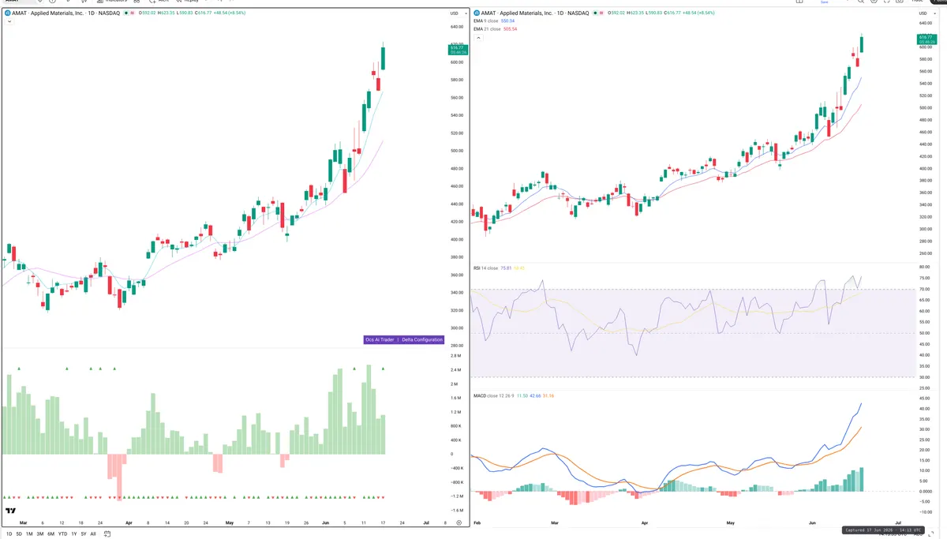Viewport: 947px width, 539px height.
Task: Select the EMA 9 close indicator legend
Action: (x=486, y=21)
